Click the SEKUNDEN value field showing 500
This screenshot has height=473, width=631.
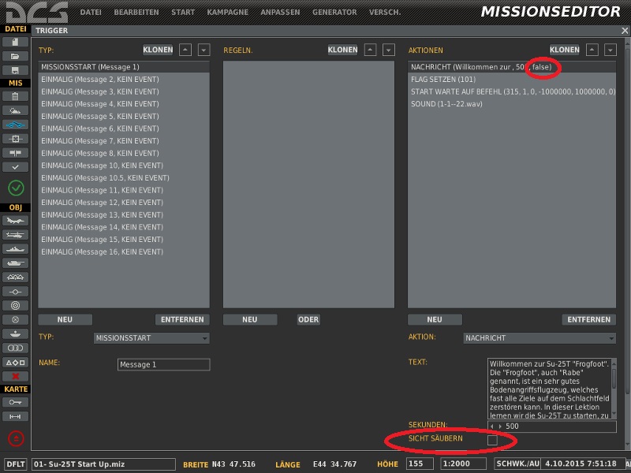(x=551, y=426)
